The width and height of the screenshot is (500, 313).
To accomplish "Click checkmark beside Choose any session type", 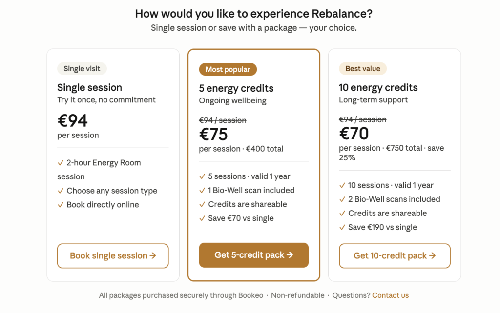I will 61,191.
